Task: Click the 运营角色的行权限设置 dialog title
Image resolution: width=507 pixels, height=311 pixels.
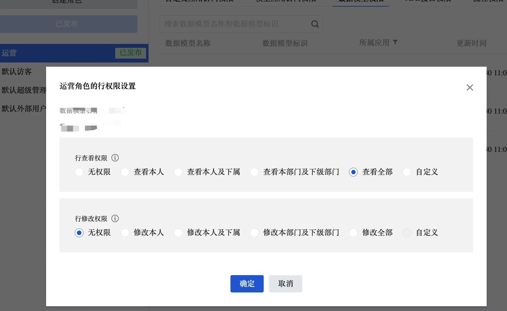Action: [x=98, y=86]
